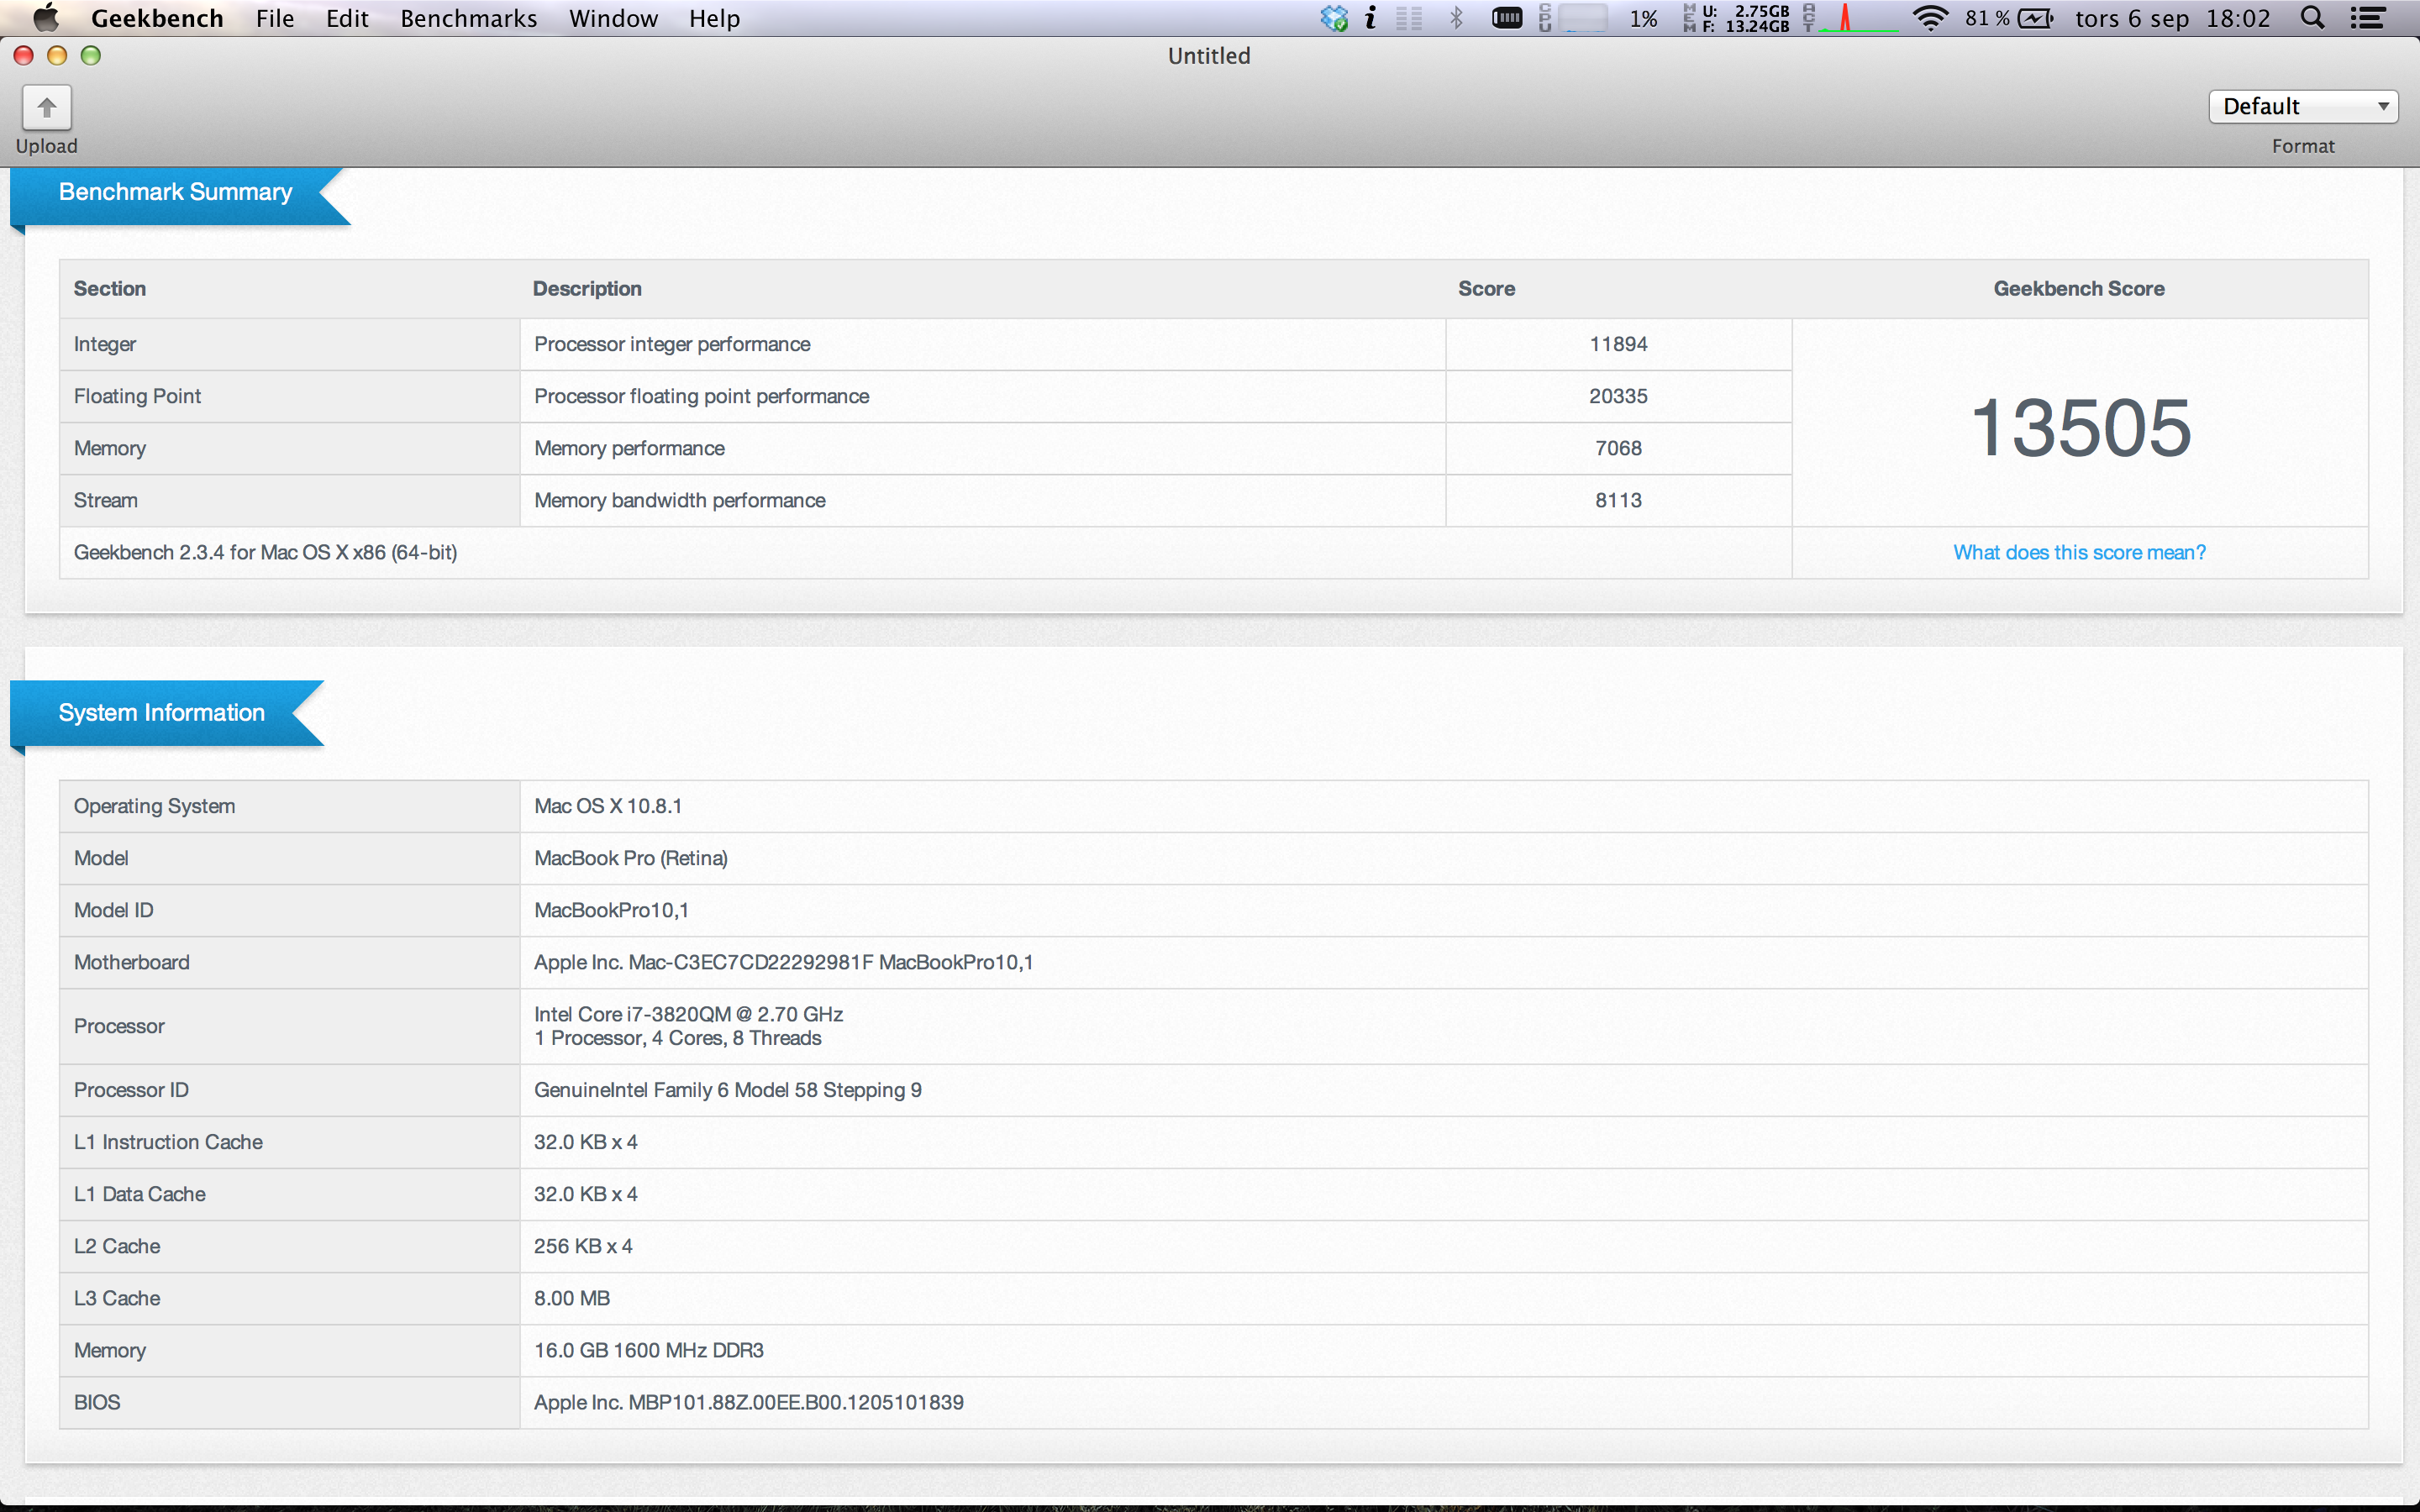The width and height of the screenshot is (2420, 1512).
Task: Click 'MacBook Pro (Retina)' model value
Action: [631, 858]
